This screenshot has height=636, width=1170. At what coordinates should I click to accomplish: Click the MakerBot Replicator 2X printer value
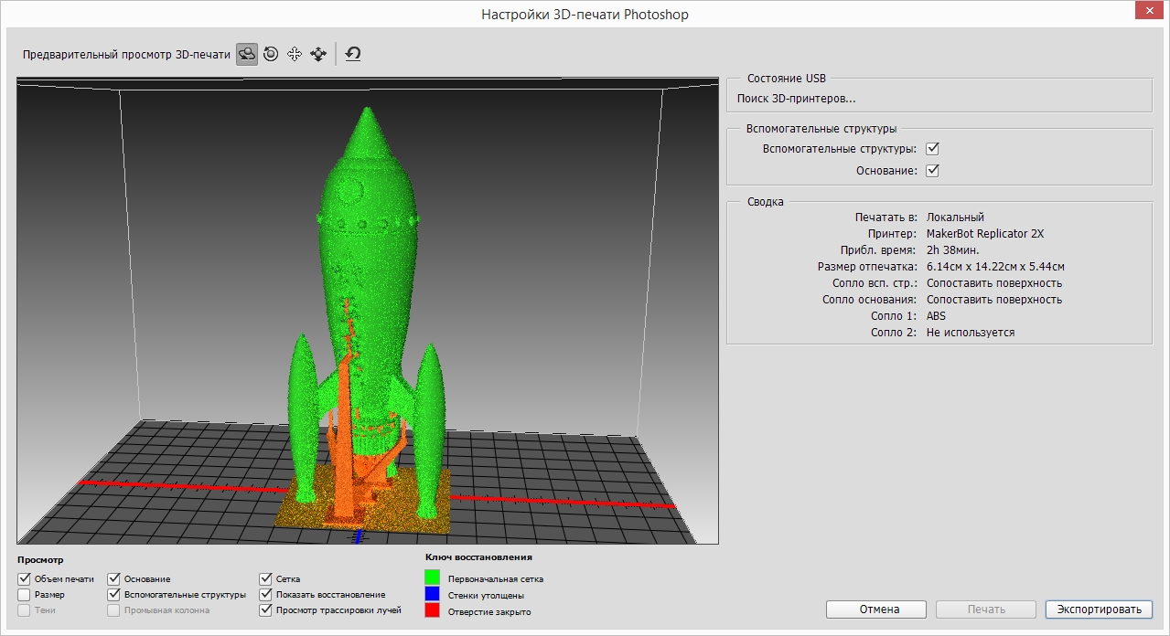click(985, 234)
